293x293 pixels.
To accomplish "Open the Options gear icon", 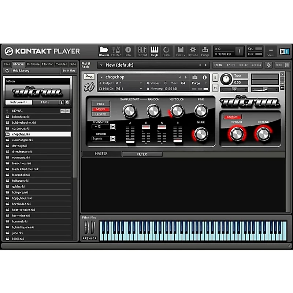I will (193, 51).
